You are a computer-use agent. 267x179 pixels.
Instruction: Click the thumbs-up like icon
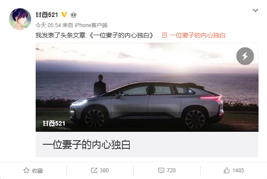click(226, 171)
